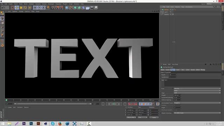This screenshot has width=224, height=126.
Task: Switch to the Caps tab
Action: [178, 70]
